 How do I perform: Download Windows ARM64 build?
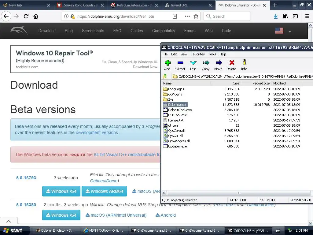[x=105, y=191]
